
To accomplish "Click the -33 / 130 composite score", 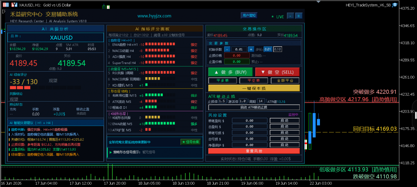I will pos(24,82).
